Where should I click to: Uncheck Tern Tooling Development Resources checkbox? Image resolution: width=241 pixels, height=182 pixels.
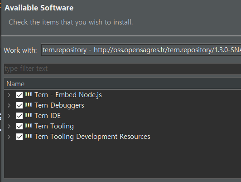19,137
